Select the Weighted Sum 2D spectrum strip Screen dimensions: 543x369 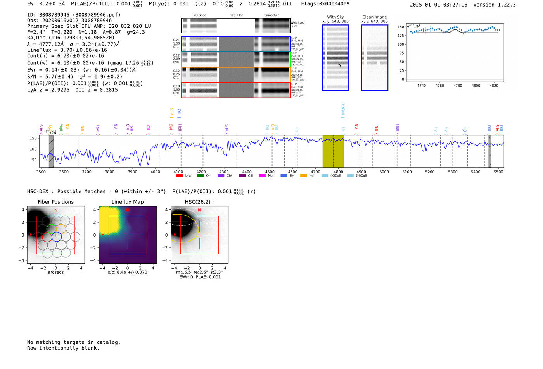point(235,26)
